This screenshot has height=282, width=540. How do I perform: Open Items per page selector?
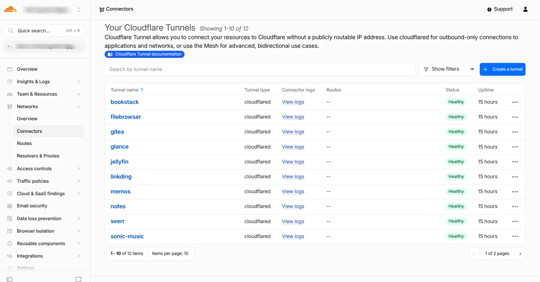(170, 253)
